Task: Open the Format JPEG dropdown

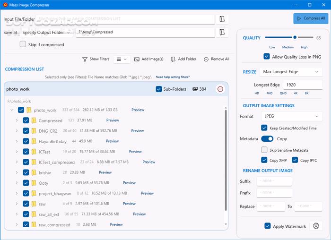Action: point(292,116)
